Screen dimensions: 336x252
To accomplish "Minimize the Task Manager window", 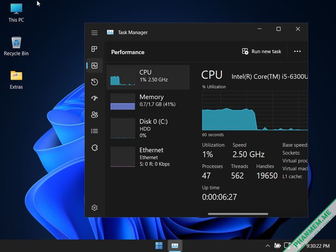I will click(259, 29).
